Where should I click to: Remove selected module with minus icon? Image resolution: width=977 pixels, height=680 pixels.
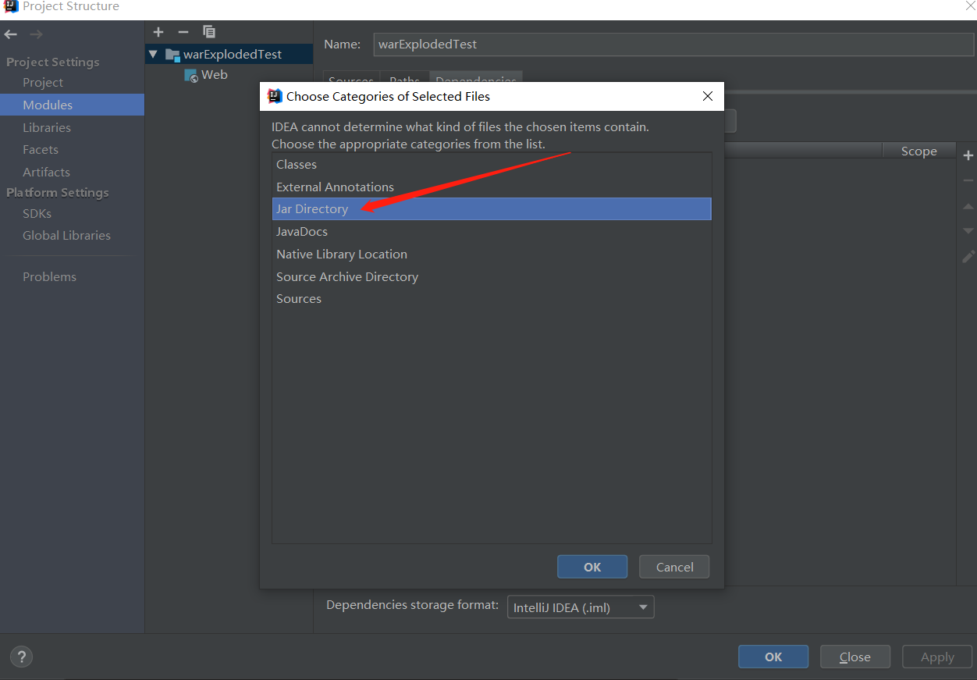(x=183, y=32)
